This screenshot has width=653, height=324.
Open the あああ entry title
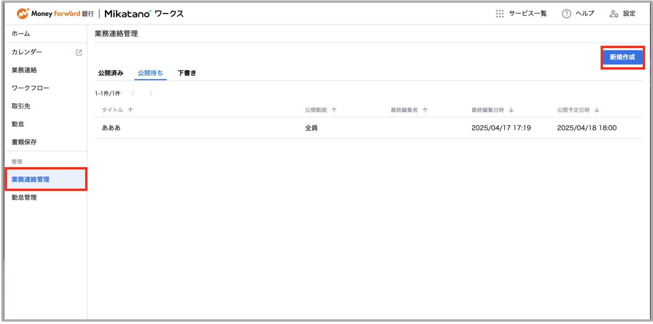pos(111,127)
